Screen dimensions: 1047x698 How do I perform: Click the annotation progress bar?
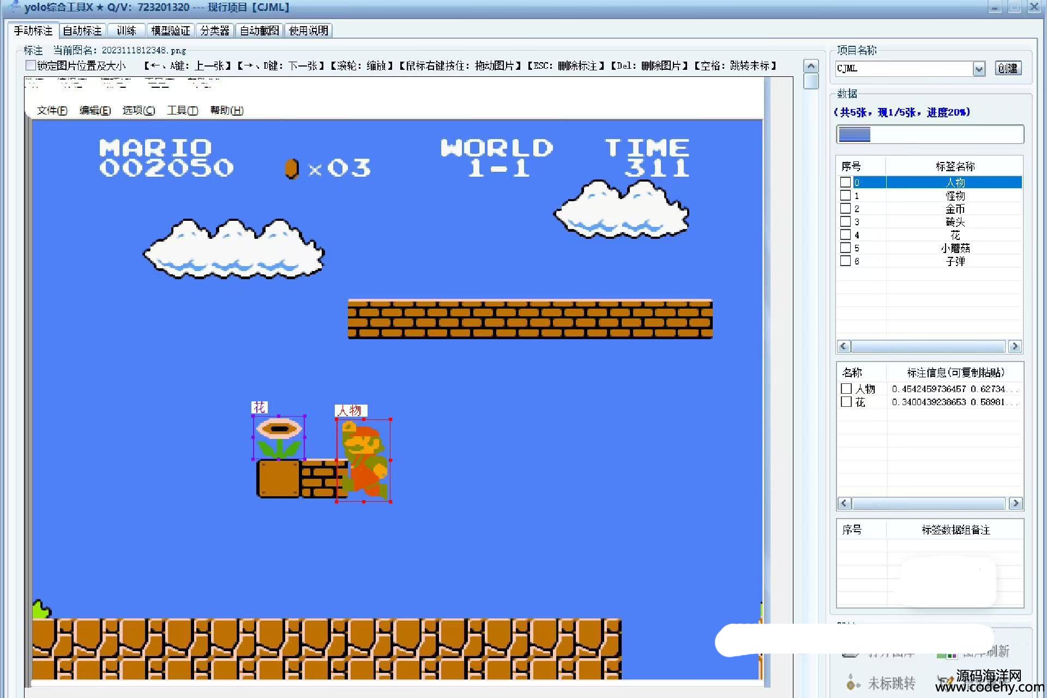pyautogui.click(x=930, y=134)
